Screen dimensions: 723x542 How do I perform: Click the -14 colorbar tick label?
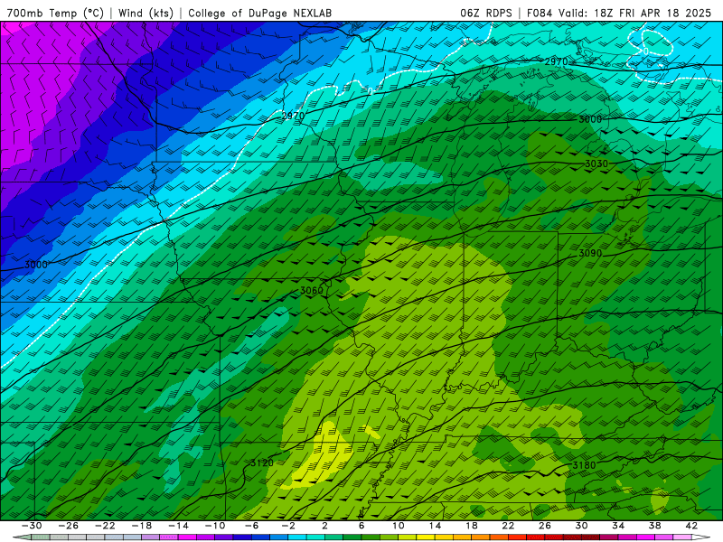point(178,526)
